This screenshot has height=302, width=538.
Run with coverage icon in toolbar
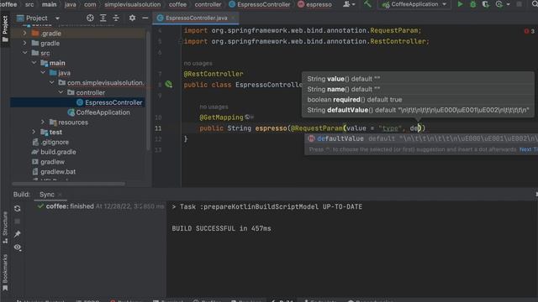click(x=486, y=4)
